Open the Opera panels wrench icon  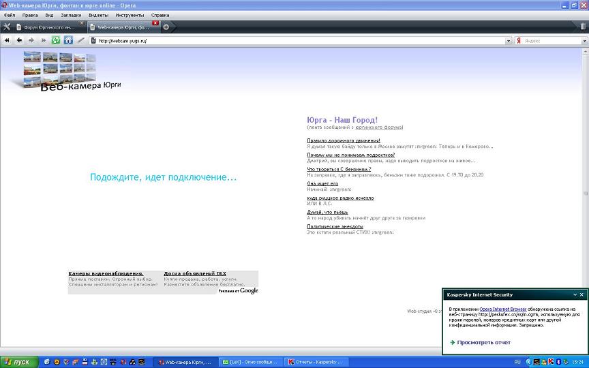pos(7,27)
